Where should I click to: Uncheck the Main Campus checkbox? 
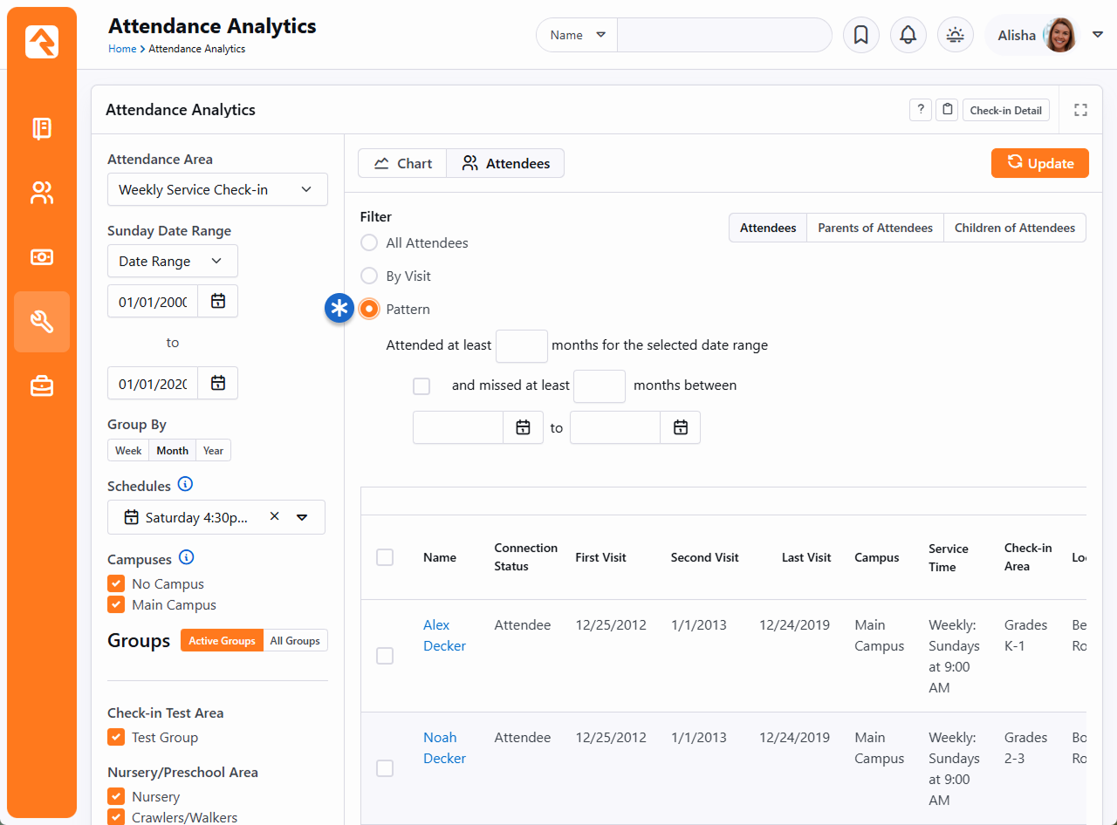pos(116,604)
